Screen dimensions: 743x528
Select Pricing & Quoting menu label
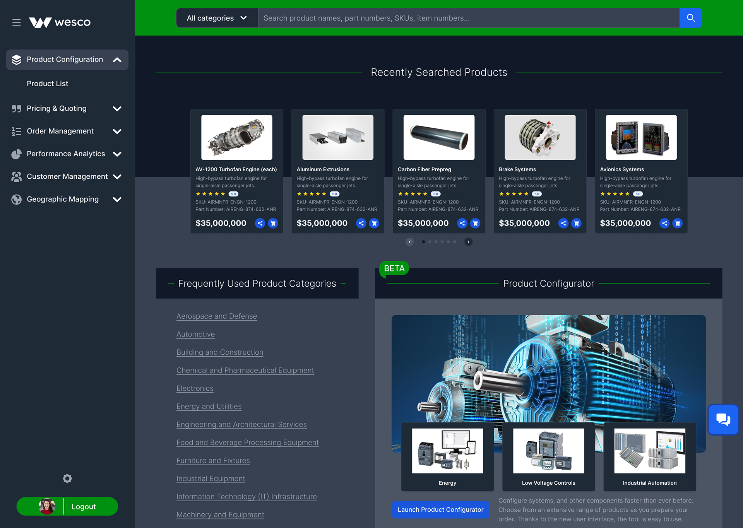click(x=56, y=108)
